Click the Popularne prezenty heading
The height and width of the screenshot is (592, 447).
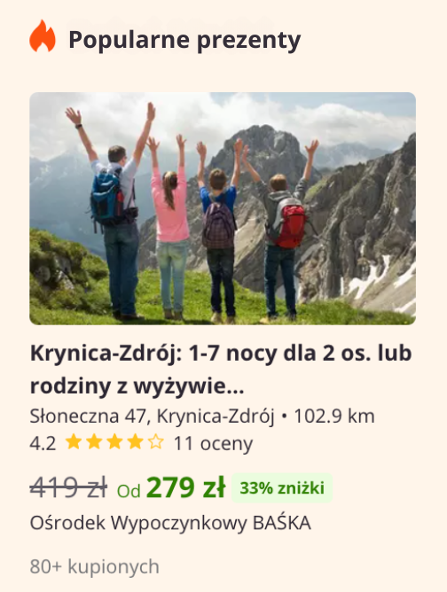tap(184, 40)
